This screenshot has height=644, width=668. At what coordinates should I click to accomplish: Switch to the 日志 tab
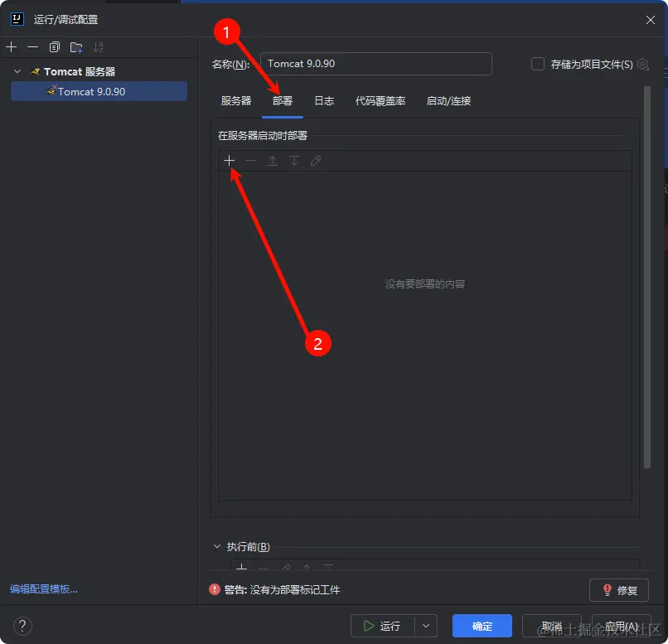point(324,101)
